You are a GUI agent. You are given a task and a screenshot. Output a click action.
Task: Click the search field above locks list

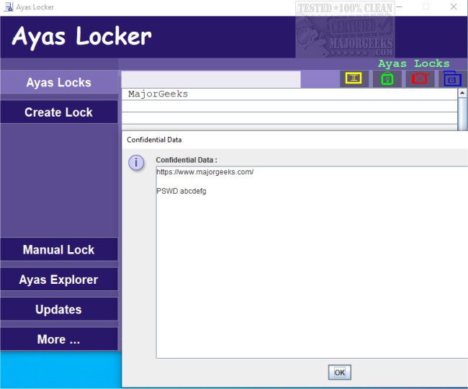click(x=211, y=79)
